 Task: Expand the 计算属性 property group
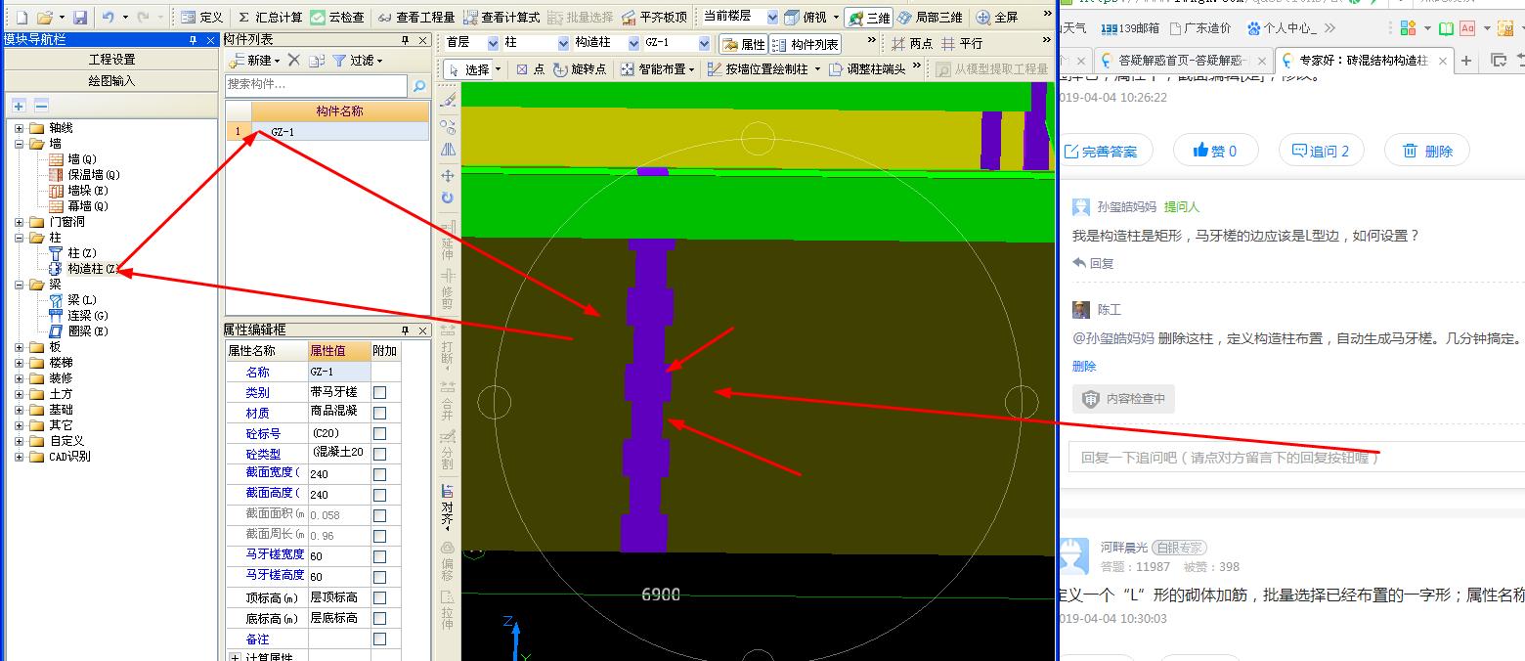[235, 658]
